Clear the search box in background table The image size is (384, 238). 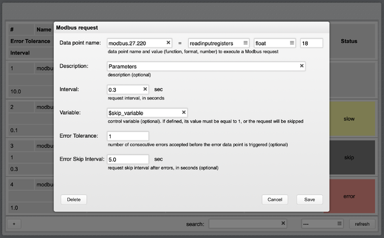point(283,223)
